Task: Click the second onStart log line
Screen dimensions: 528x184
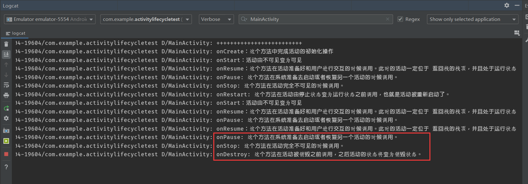Action: 158,103
